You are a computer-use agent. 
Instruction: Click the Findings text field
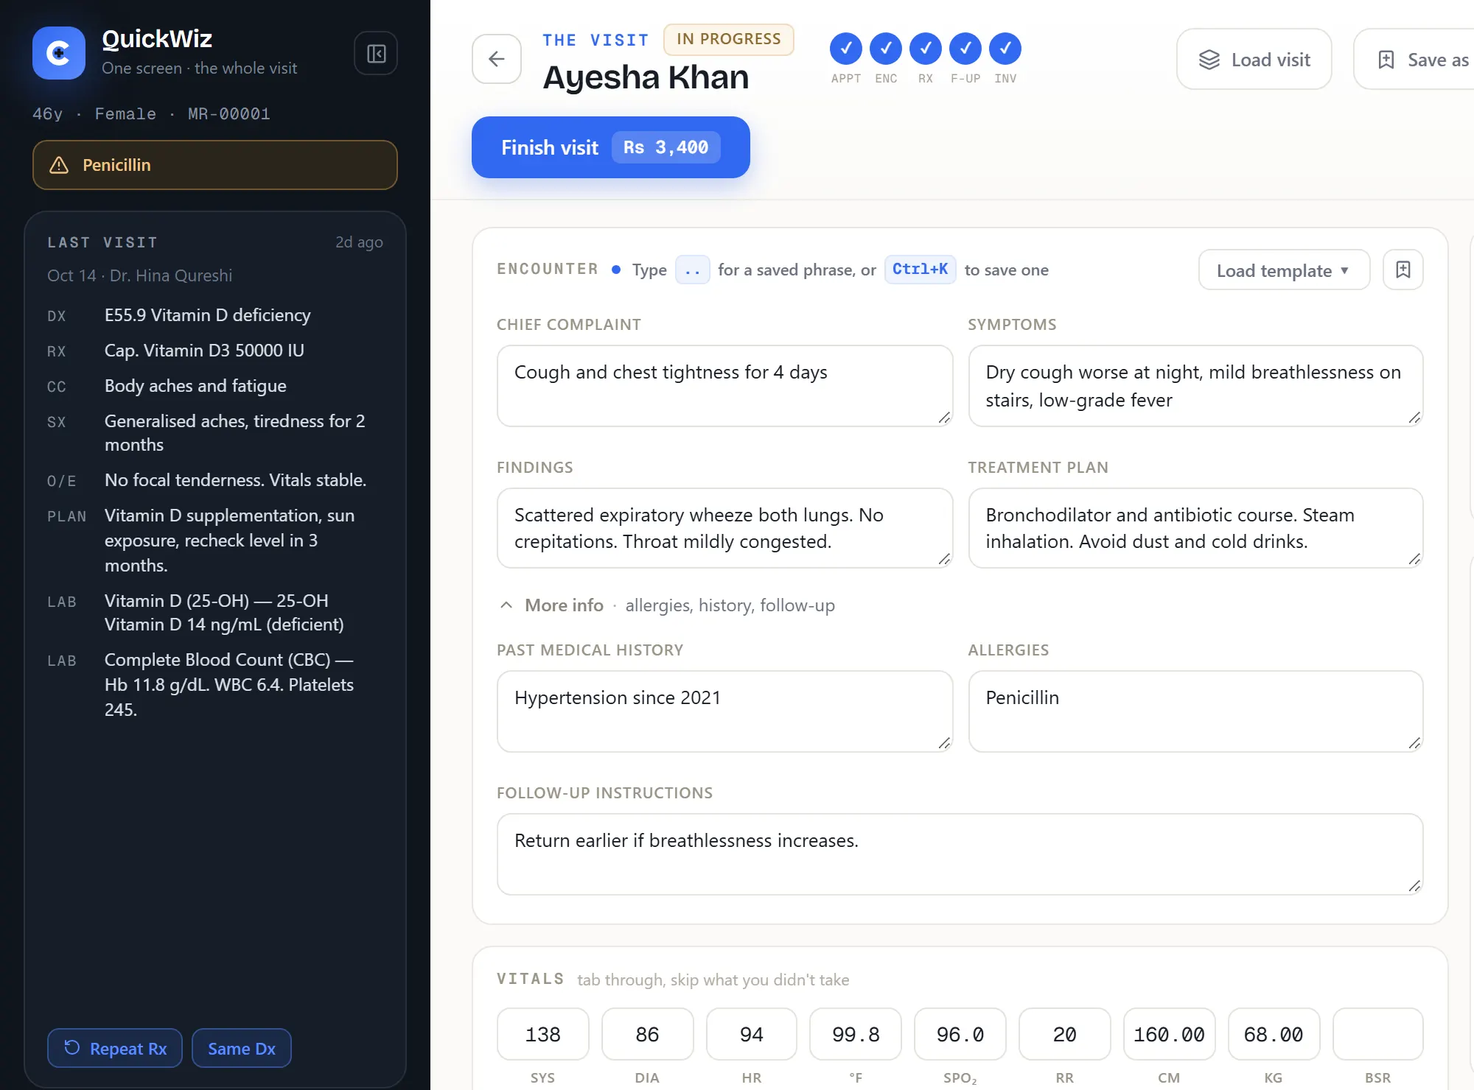pyautogui.click(x=725, y=528)
